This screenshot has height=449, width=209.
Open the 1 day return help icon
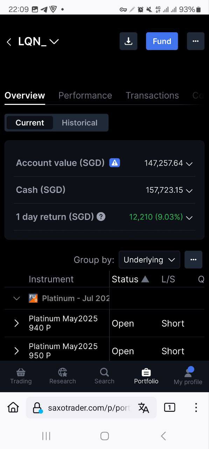pos(101,217)
